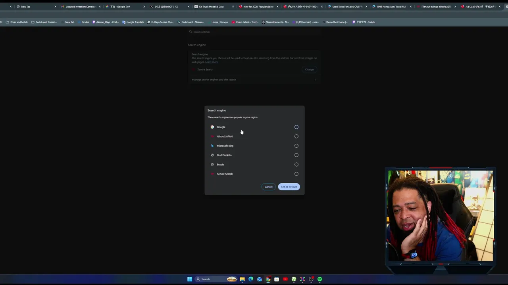Click the Search settings input field
Image resolution: width=508 pixels, height=285 pixels.
tap(254, 32)
